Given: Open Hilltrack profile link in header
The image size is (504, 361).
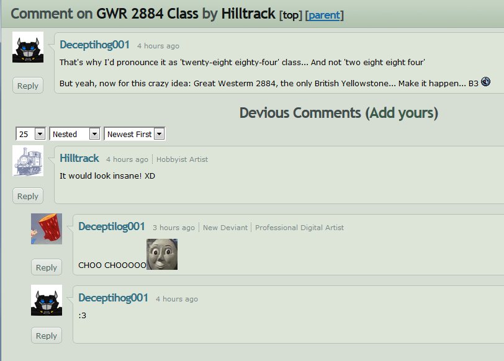Looking at the screenshot, I should pyautogui.click(x=248, y=14).
